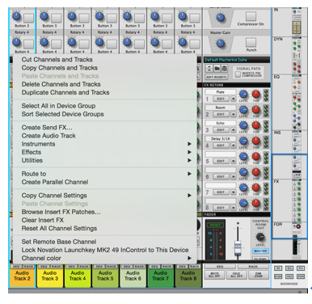Toggle the Punch button

point(251,43)
